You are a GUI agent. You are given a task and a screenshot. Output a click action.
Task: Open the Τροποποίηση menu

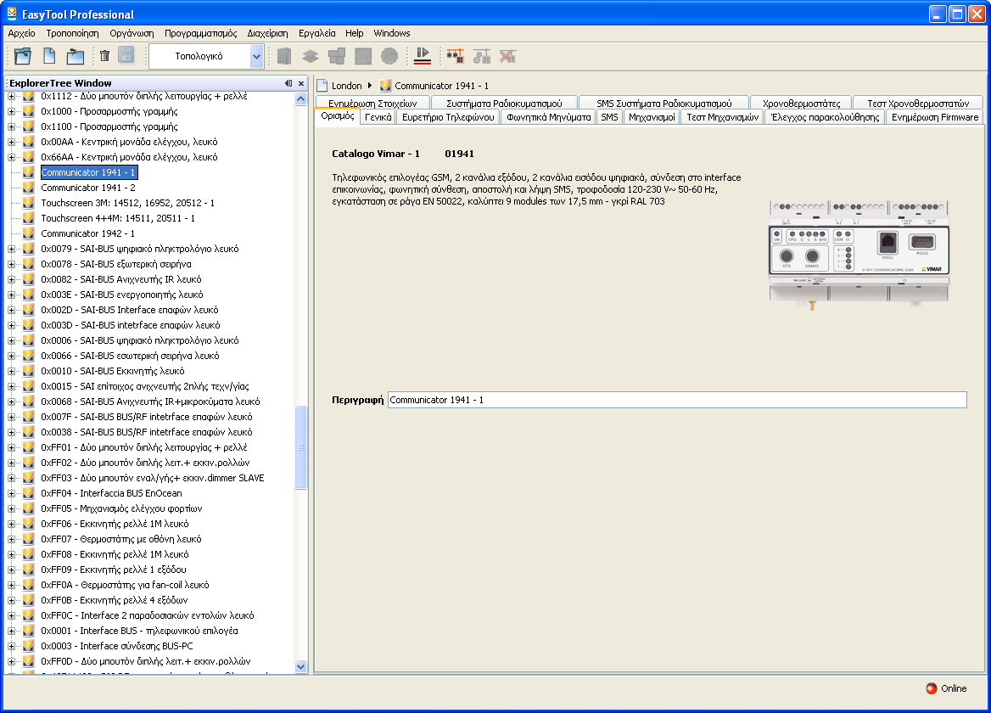tap(72, 33)
